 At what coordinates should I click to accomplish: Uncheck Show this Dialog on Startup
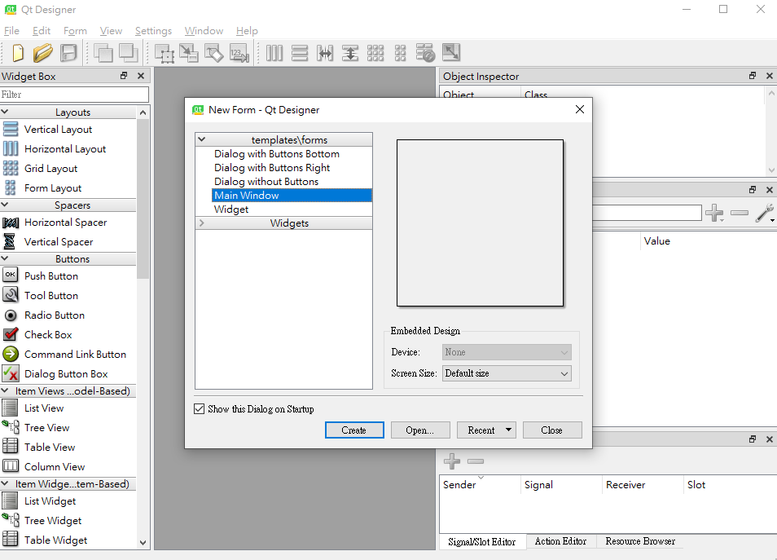point(200,409)
